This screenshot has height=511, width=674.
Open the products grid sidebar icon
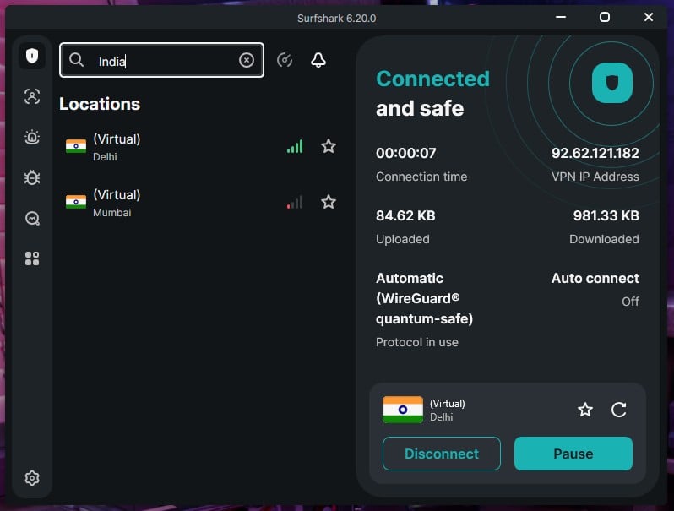click(32, 258)
